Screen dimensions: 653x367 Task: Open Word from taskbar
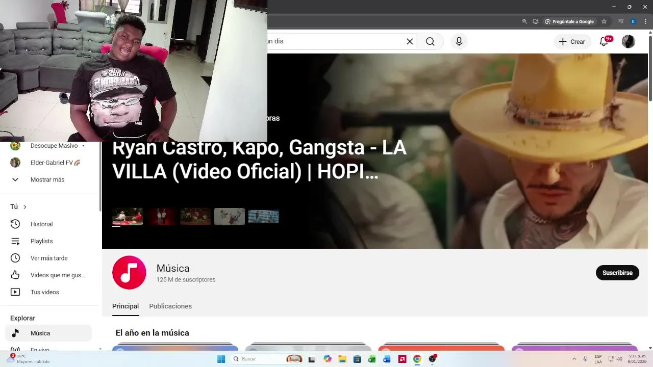387,359
